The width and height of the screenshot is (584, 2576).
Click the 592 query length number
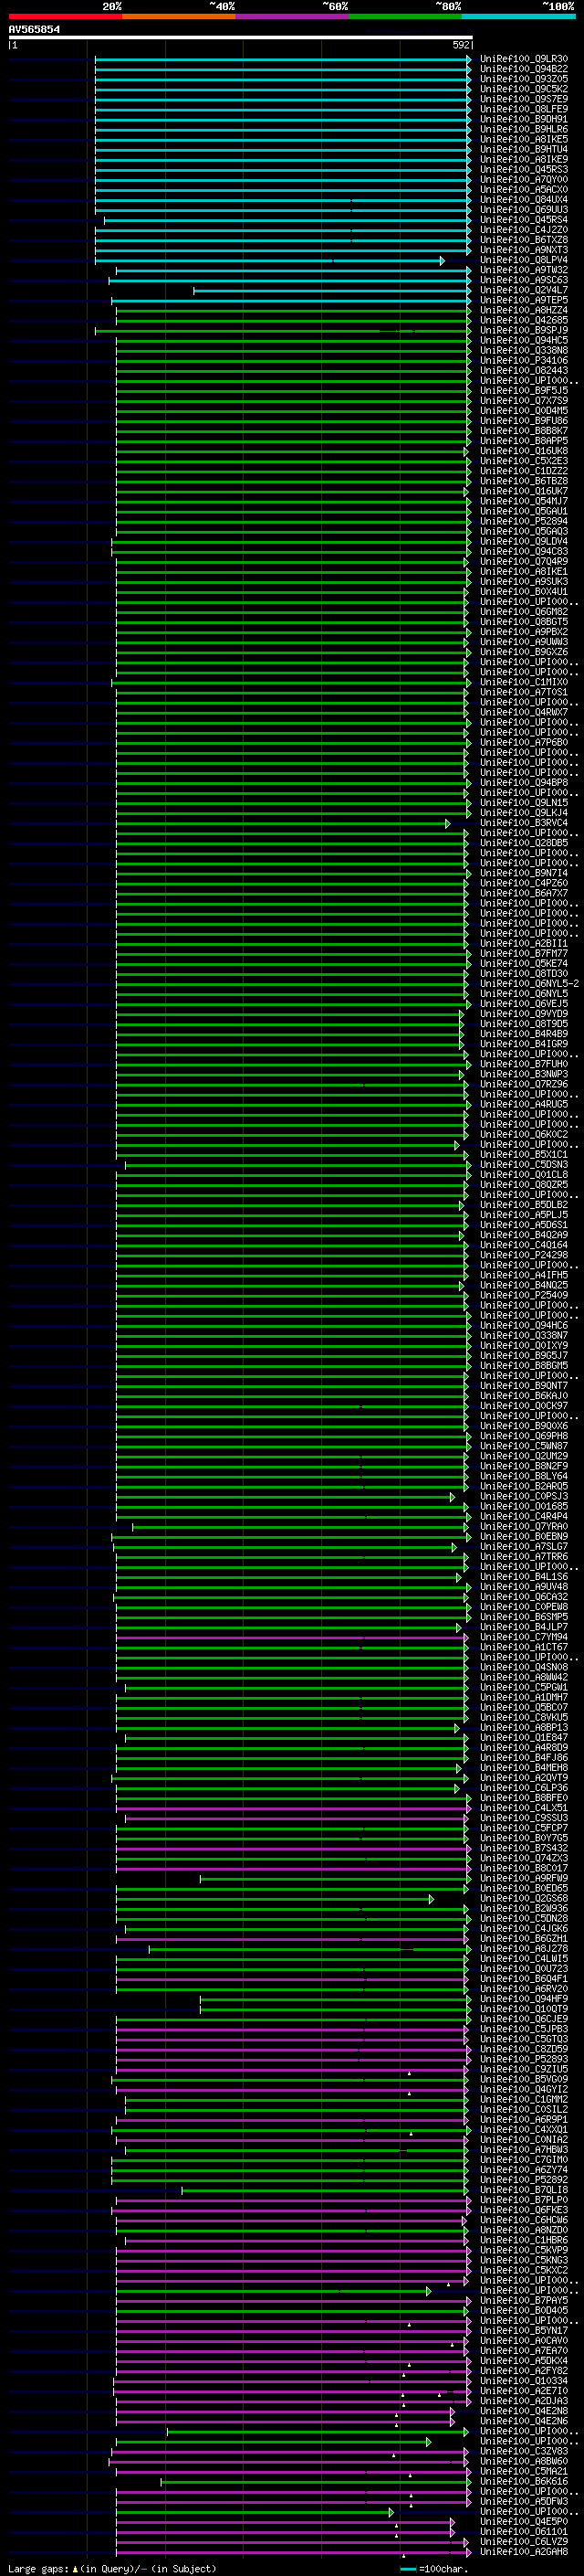461,45
